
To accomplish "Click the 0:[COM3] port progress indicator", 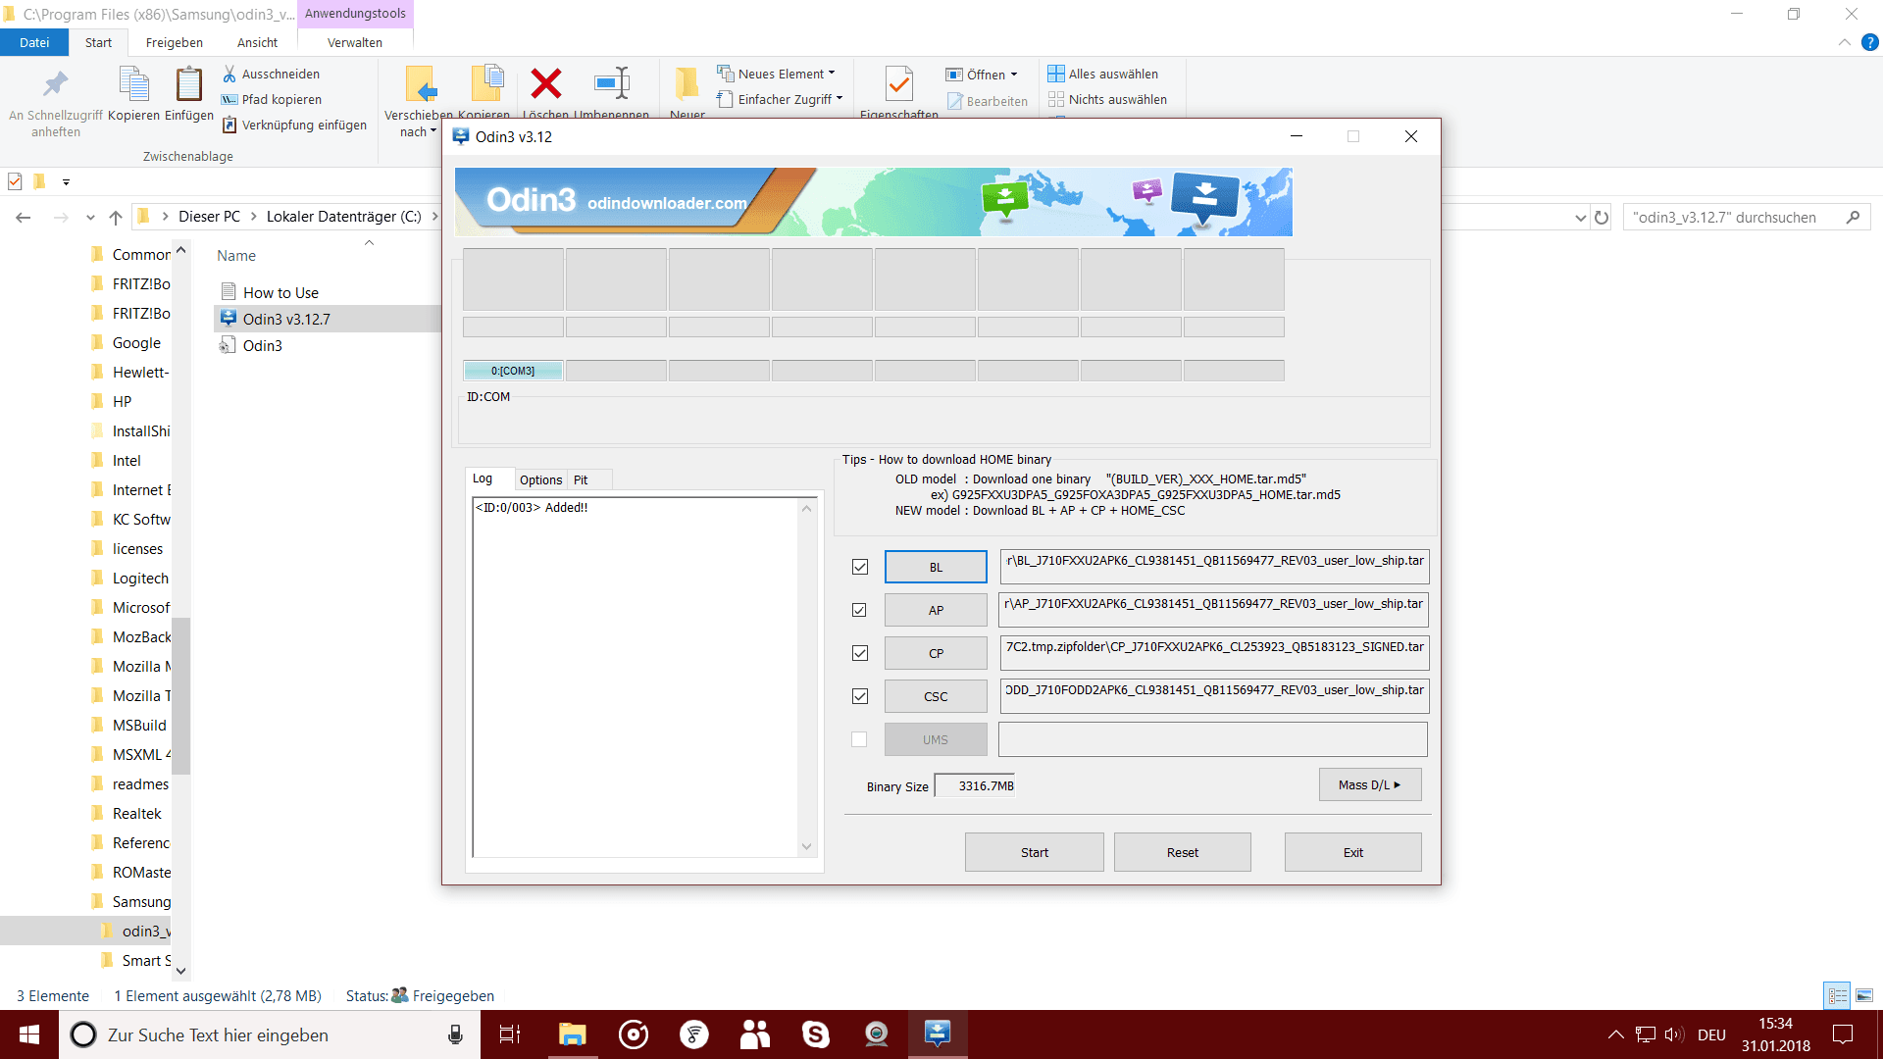I will click(x=513, y=371).
